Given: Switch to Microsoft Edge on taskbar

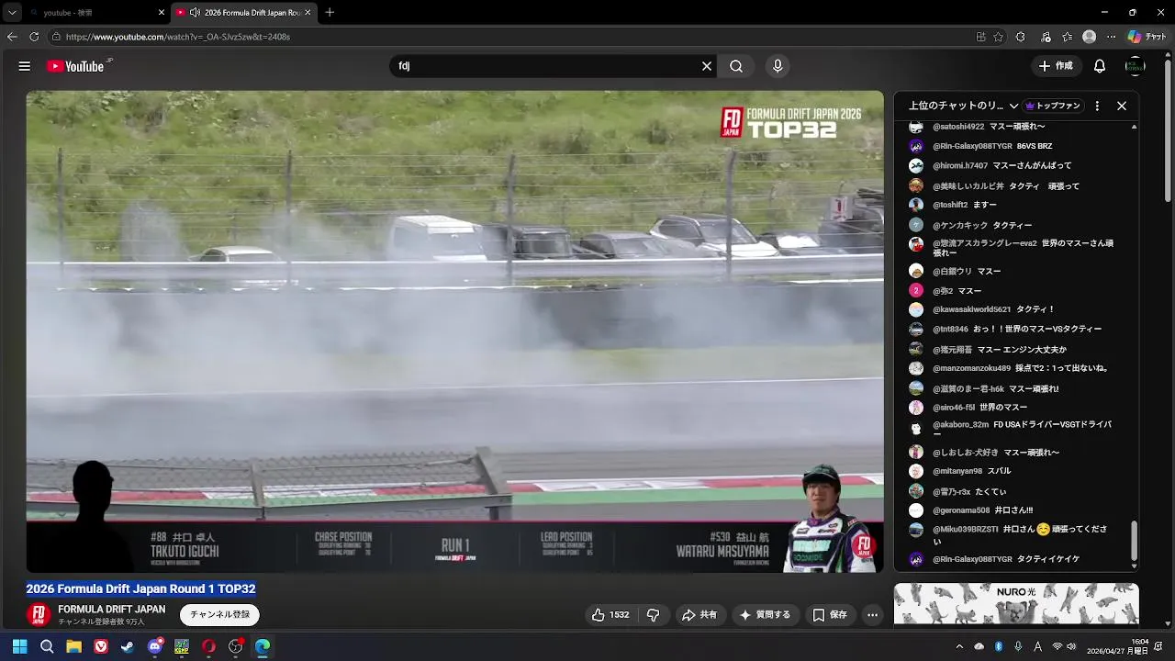Looking at the screenshot, I should pyautogui.click(x=263, y=646).
